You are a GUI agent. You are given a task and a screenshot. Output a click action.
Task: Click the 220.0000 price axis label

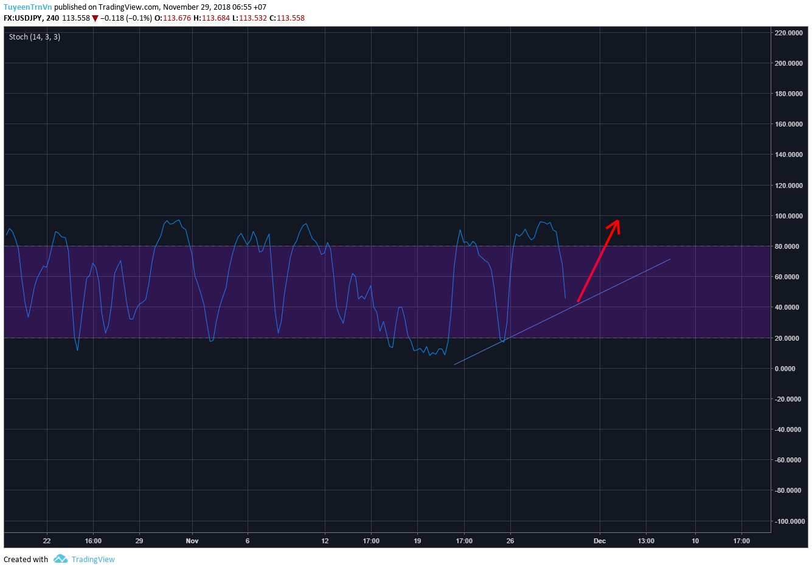pyautogui.click(x=788, y=33)
